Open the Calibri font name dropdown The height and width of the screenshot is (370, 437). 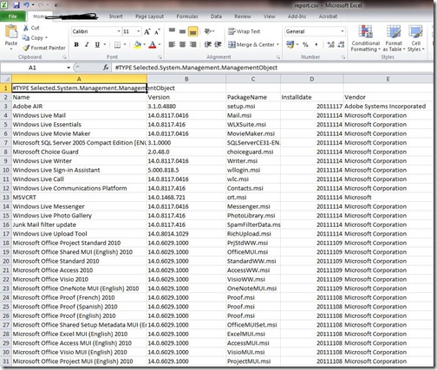coord(119,31)
